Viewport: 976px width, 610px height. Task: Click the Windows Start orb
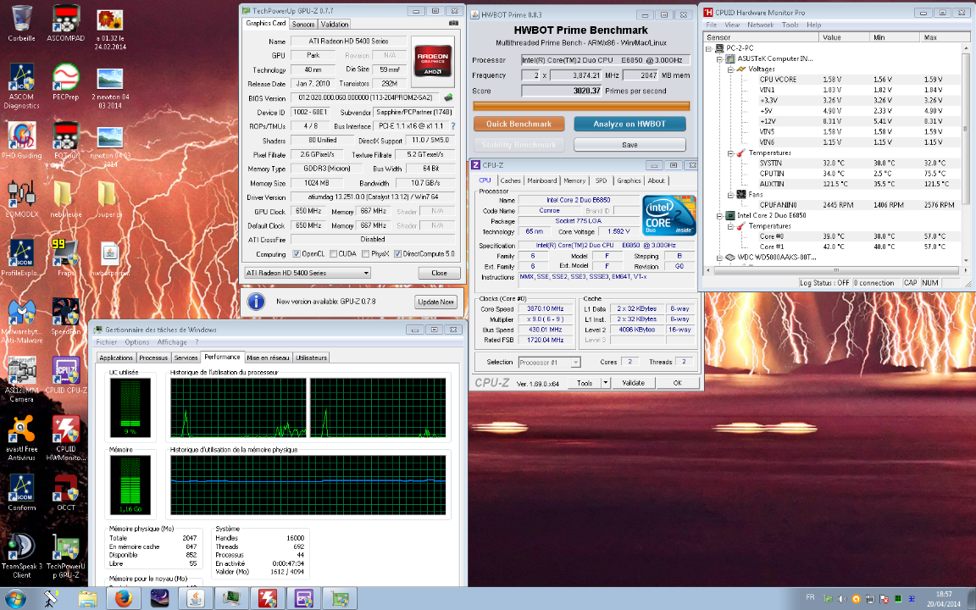(14, 600)
